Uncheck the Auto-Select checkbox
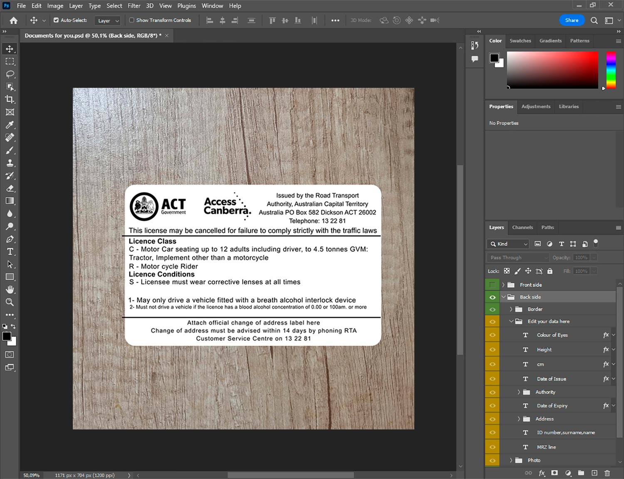624x479 pixels. click(56, 20)
